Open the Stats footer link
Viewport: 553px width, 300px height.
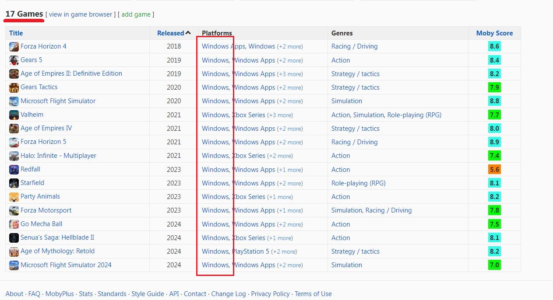point(86,294)
